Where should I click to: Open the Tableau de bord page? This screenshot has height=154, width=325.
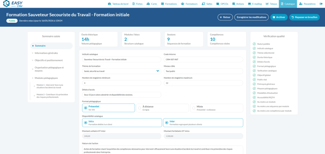(x=118, y=4)
